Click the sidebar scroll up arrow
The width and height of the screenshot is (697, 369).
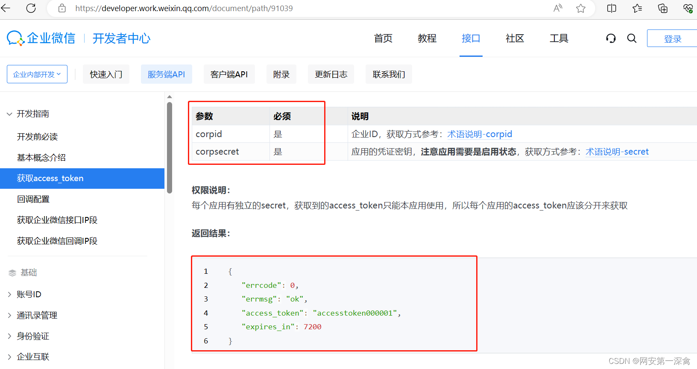[x=170, y=97]
